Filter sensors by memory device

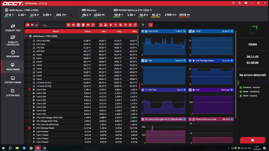(x=88, y=25)
